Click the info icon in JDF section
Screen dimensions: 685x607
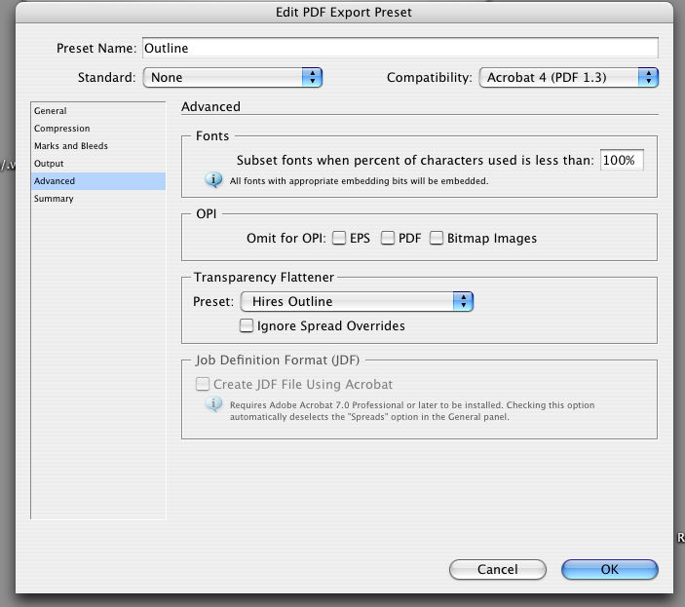click(x=213, y=404)
